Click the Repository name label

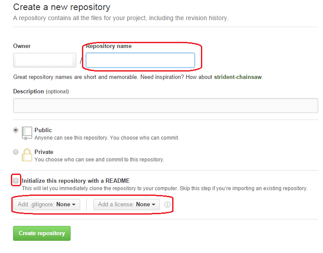(109, 46)
